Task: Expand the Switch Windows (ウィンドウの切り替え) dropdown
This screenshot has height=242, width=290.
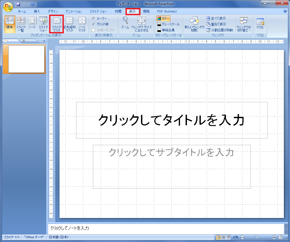Action: 244,24
